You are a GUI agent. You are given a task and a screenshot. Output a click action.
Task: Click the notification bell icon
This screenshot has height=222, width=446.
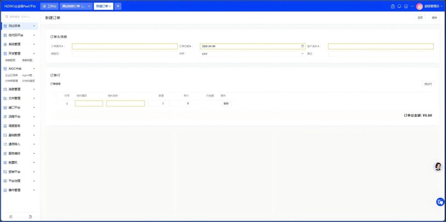tap(399, 7)
